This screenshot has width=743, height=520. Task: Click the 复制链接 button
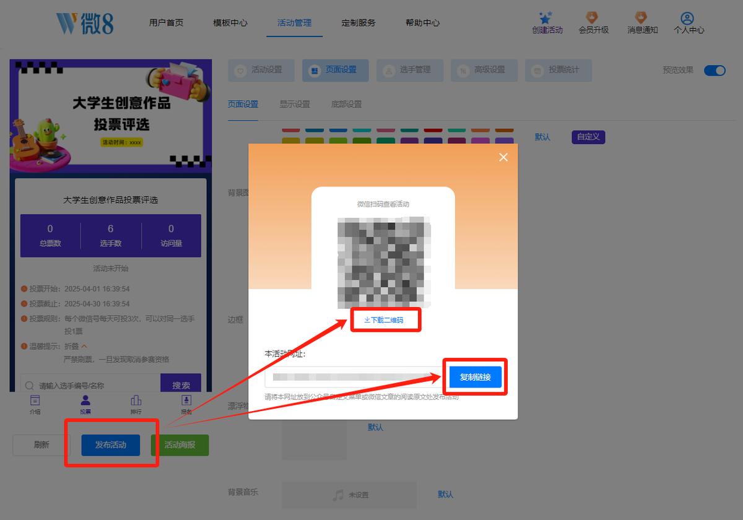(x=476, y=377)
